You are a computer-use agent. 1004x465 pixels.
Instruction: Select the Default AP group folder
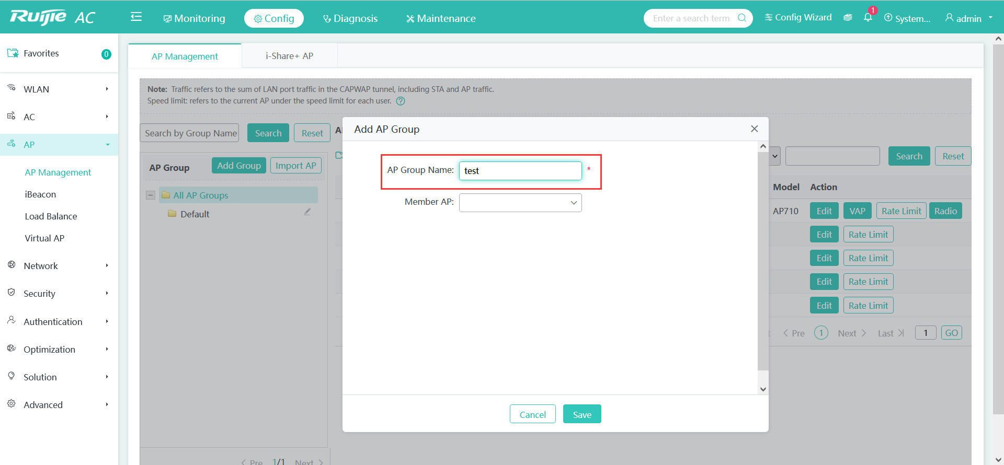pos(194,214)
